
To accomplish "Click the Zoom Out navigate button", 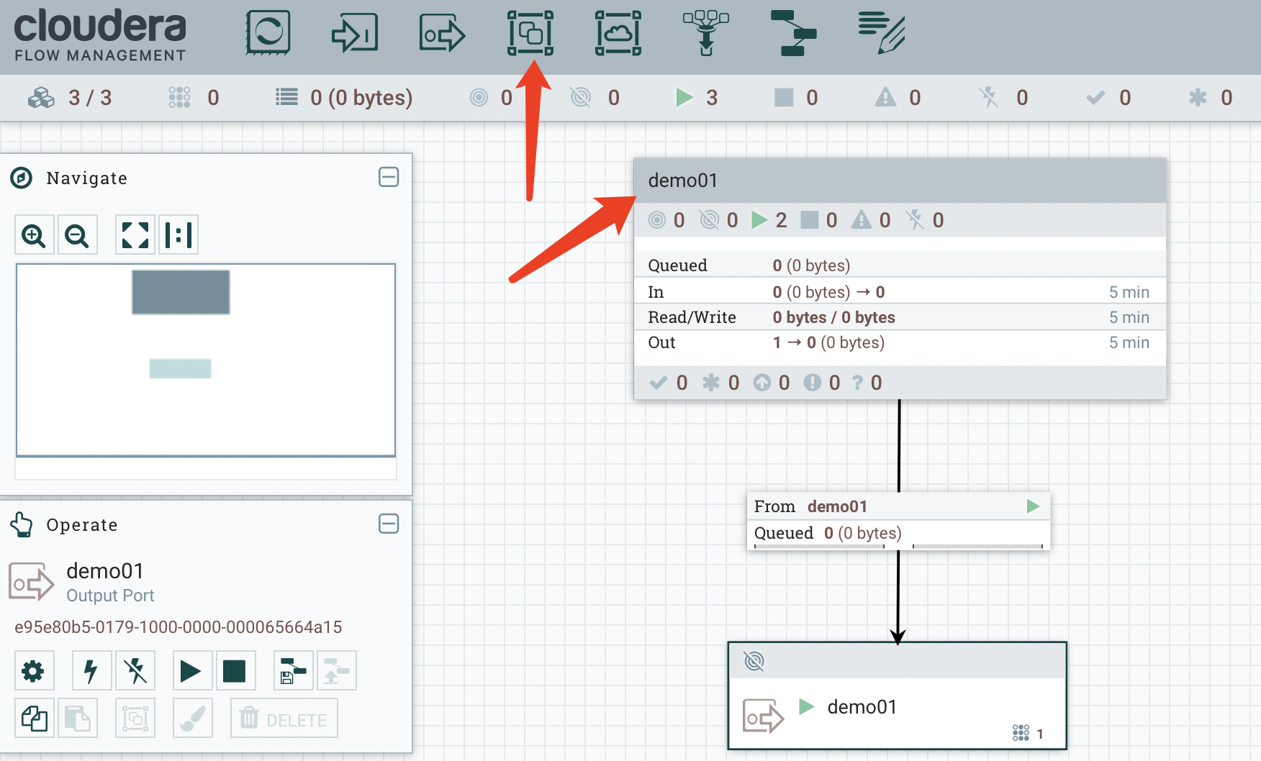I will click(77, 234).
